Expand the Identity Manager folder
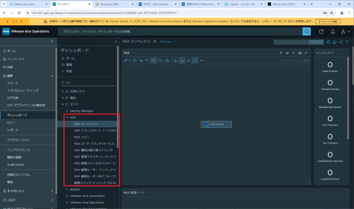This screenshot has width=354, height=209. coord(67,111)
